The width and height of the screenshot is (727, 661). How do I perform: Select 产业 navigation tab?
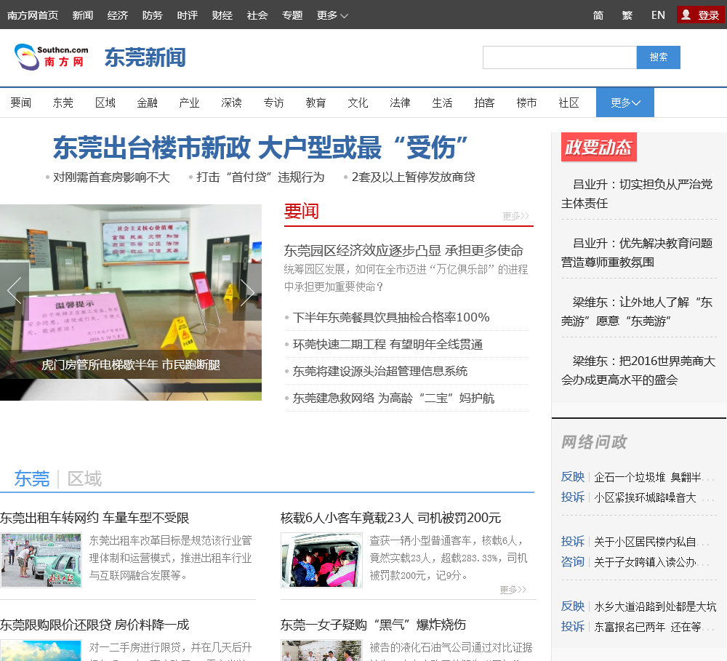tap(189, 103)
